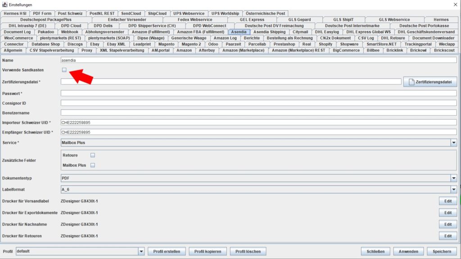Viewport: 461px width, 259px height.
Task: Switch to the Ebay XML tab
Action: (116, 45)
